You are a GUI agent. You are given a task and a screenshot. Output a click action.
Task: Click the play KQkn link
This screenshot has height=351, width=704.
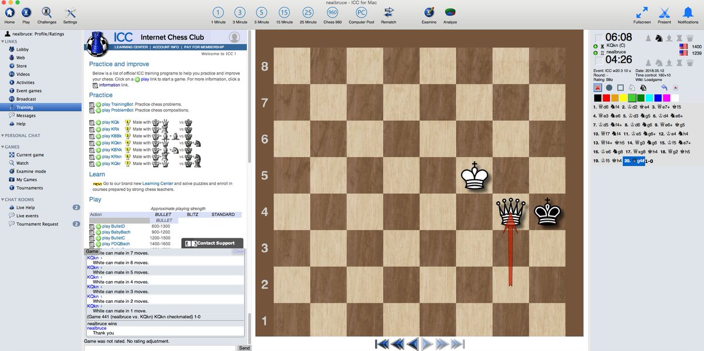coord(111,142)
